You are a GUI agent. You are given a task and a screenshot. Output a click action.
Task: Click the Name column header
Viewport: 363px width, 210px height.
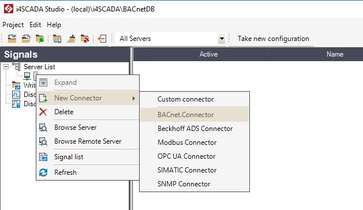point(335,54)
